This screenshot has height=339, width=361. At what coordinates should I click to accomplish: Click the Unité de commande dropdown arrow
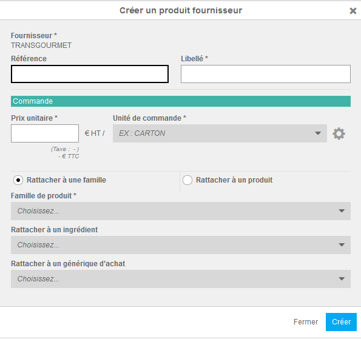318,133
